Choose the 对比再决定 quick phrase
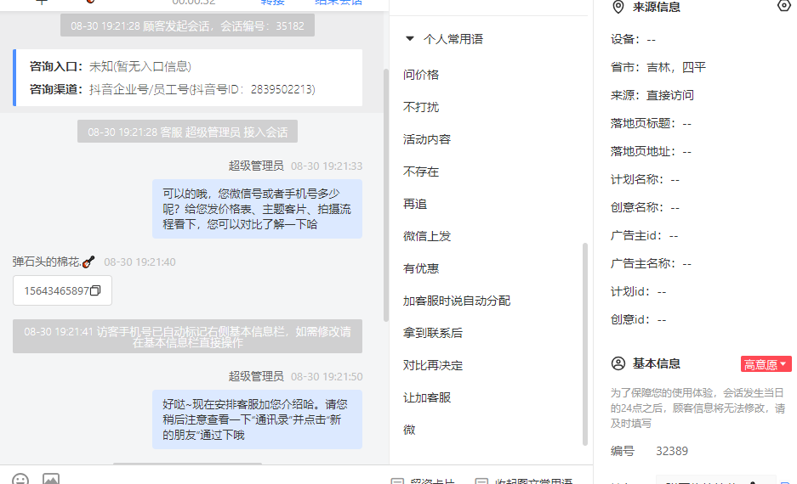Viewport: 797px width, 484px height. [x=433, y=365]
